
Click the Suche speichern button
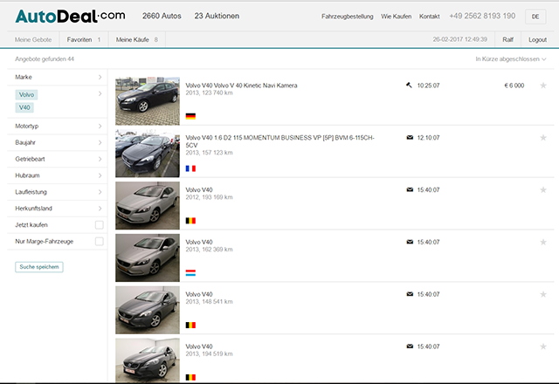coord(39,267)
